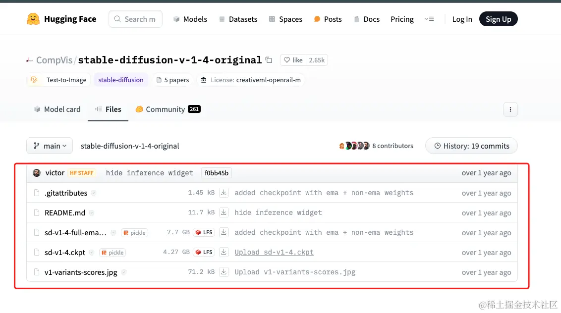The image size is (561, 313).
Task: Click the LFS badge for sd-v1-4.ckpt
Action: [204, 252]
